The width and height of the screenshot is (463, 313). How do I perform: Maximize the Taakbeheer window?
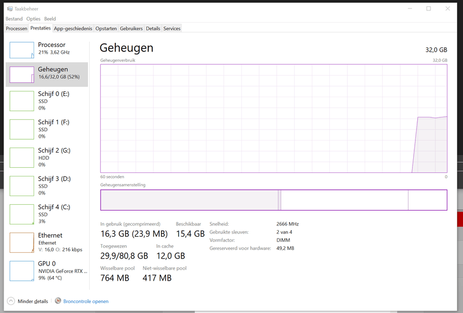428,9
